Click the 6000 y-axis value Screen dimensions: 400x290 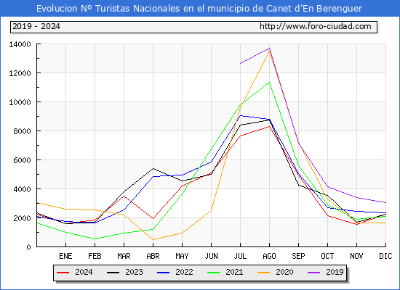click(23, 160)
